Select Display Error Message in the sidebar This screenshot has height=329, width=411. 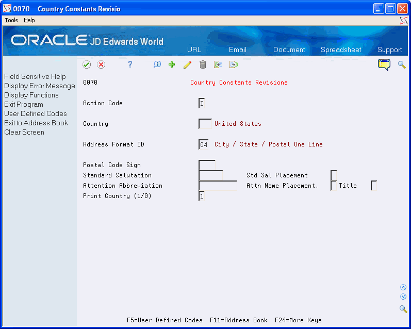point(40,86)
